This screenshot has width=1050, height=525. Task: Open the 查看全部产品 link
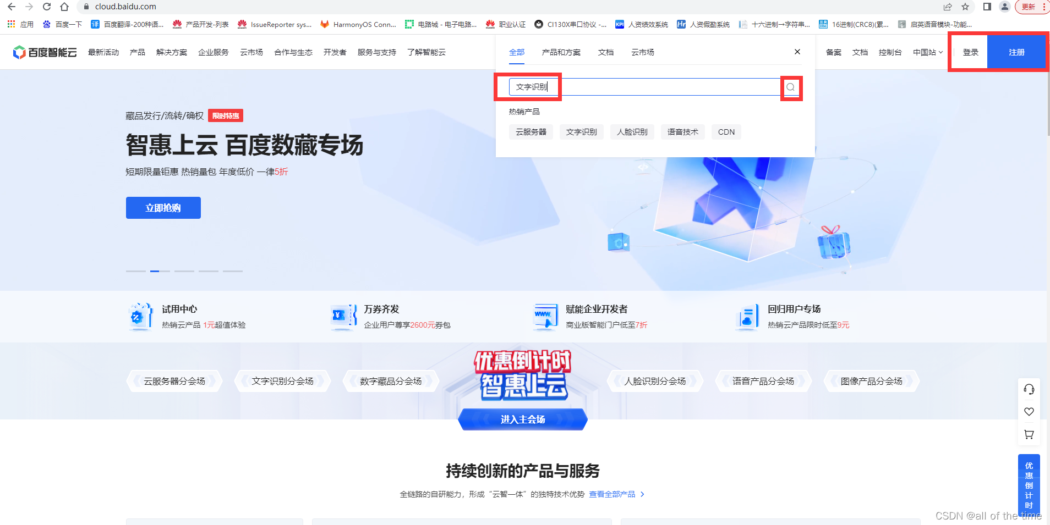[617, 494]
